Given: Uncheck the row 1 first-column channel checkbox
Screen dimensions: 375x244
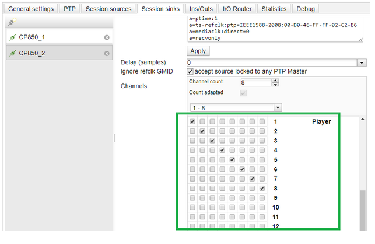Looking at the screenshot, I should click(x=192, y=122).
